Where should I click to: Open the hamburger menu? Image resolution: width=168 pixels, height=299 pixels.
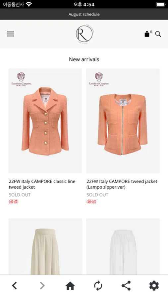pyautogui.click(x=11, y=34)
